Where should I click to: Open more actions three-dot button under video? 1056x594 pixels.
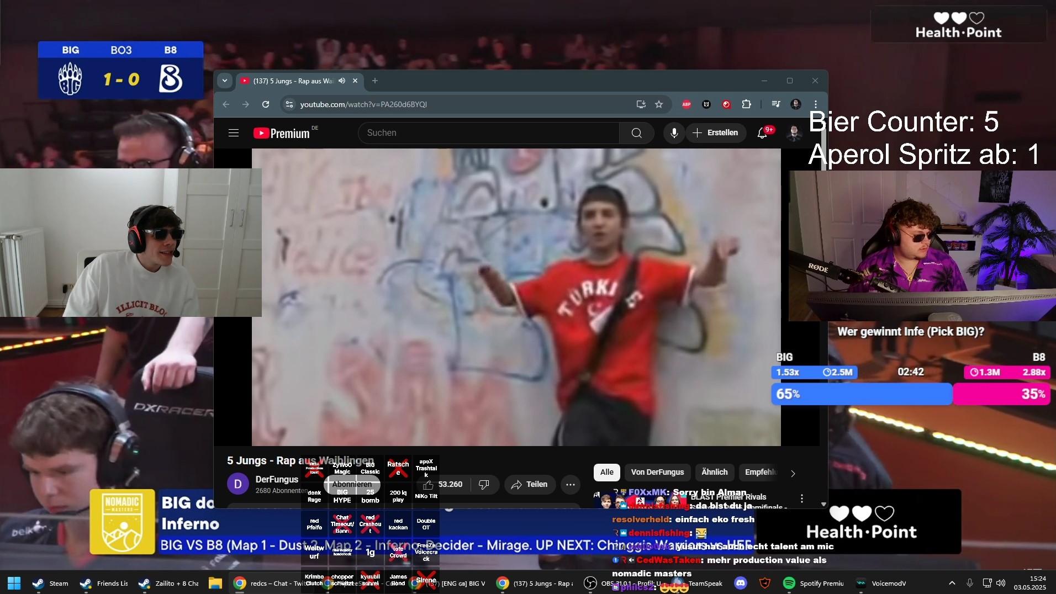pyautogui.click(x=571, y=484)
